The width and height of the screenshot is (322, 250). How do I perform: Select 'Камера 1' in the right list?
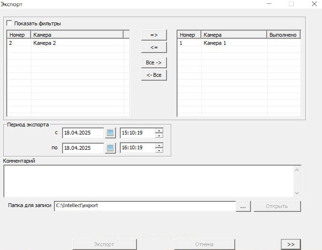click(x=215, y=43)
